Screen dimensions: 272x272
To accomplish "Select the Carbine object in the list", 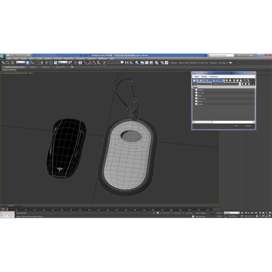I will 224,104.
